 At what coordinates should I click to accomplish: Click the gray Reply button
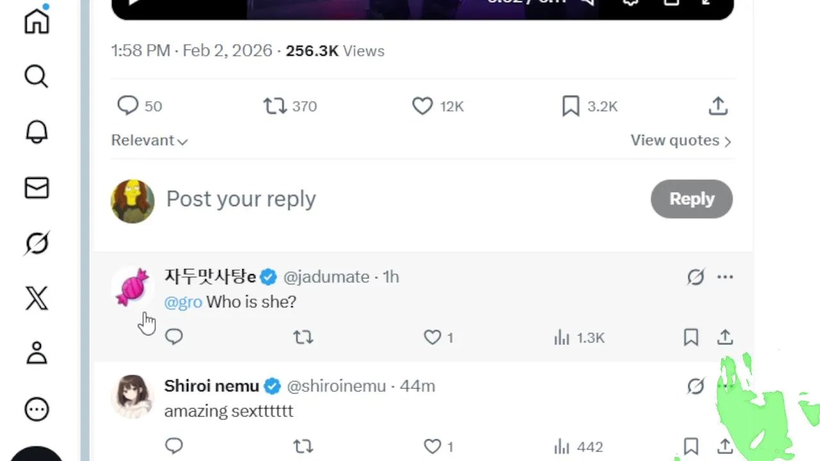tap(691, 199)
